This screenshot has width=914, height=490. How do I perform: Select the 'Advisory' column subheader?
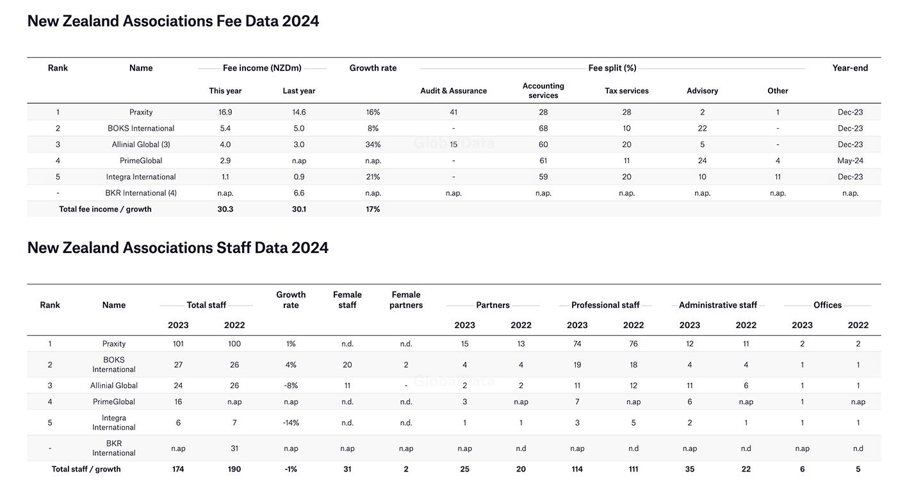click(x=702, y=91)
